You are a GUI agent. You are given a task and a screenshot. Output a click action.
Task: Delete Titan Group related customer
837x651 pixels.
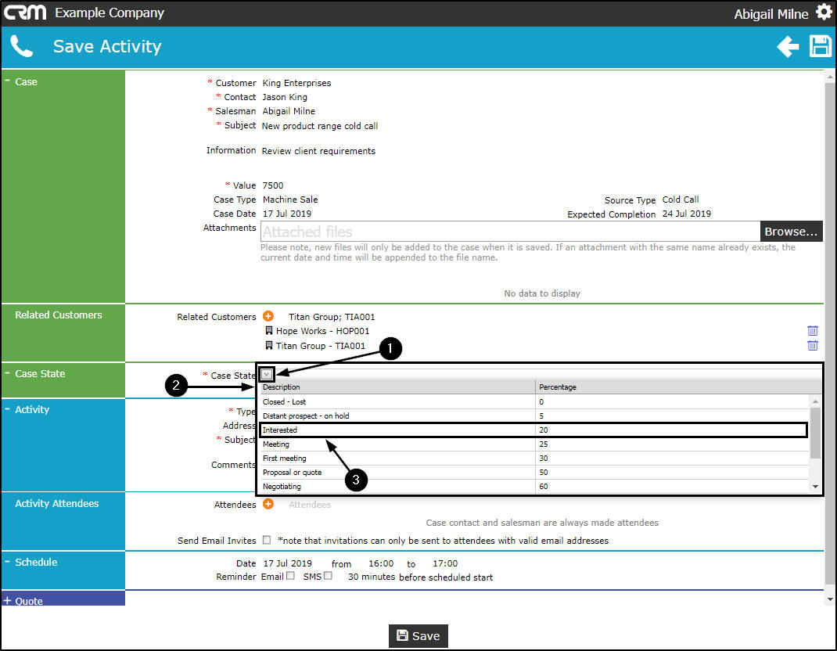(x=813, y=346)
